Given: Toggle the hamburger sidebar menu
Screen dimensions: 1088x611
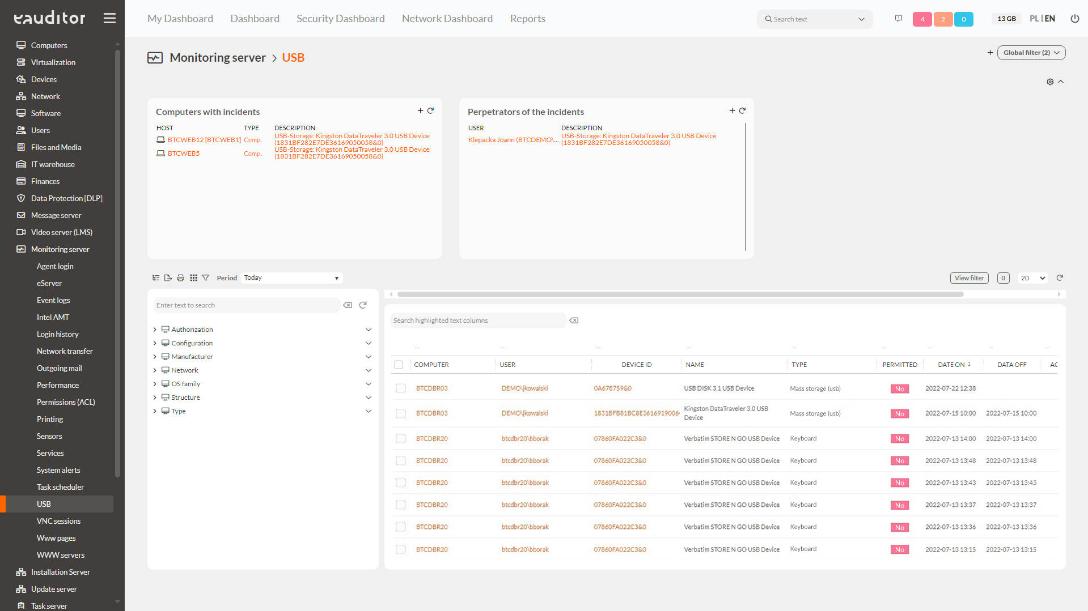Looking at the screenshot, I should point(109,18).
